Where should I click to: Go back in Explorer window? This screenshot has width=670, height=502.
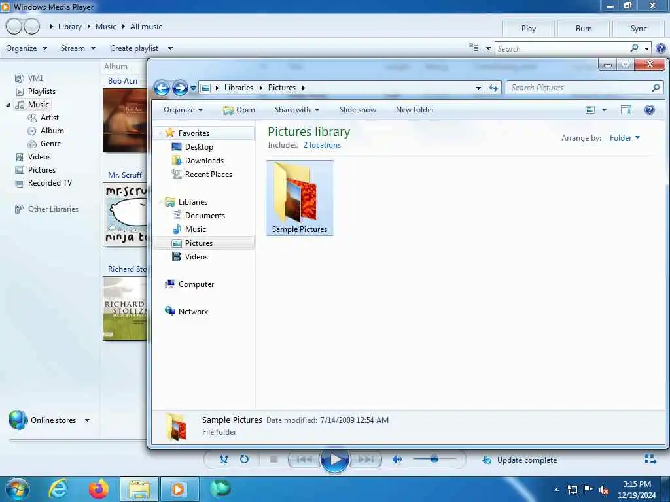coord(162,88)
